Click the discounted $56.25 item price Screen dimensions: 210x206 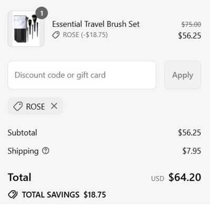190,36
